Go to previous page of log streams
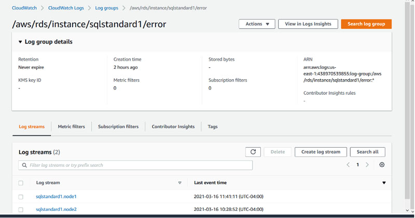The height and width of the screenshot is (218, 415). click(x=348, y=165)
